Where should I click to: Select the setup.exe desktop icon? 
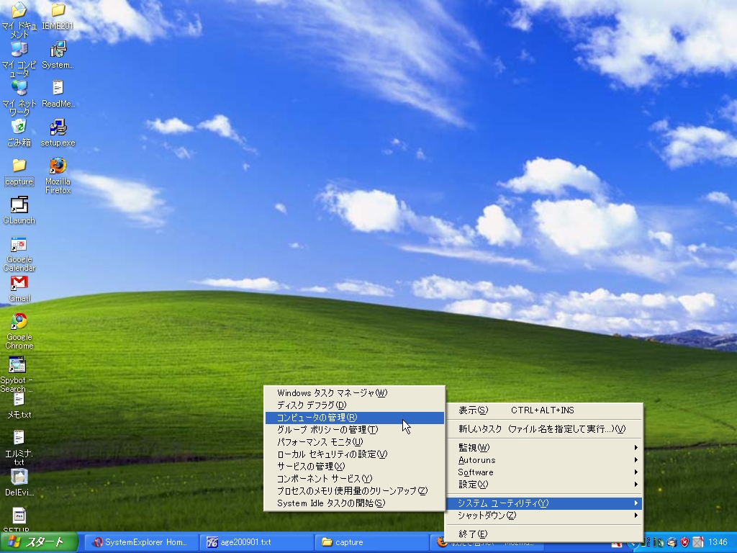tap(58, 133)
